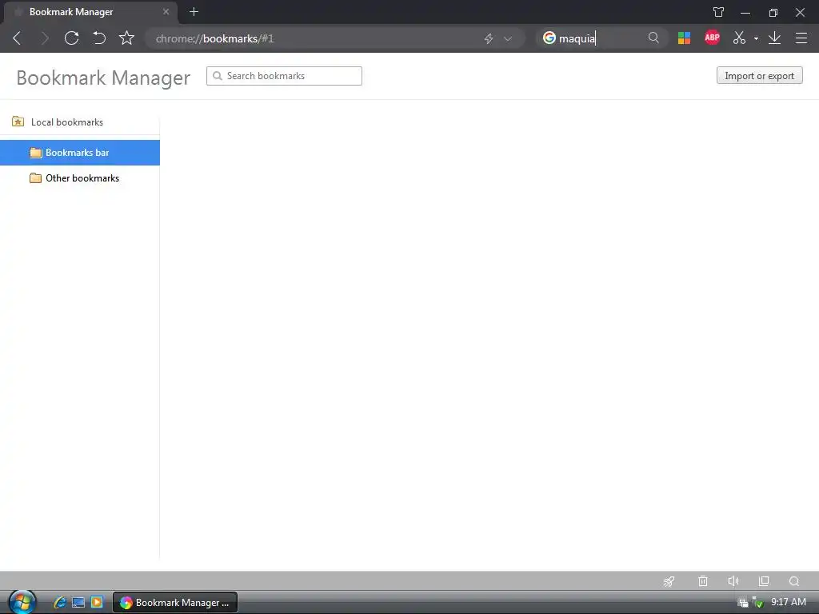
Task: Click the Bookmark Manager page heading
Action: click(x=103, y=78)
